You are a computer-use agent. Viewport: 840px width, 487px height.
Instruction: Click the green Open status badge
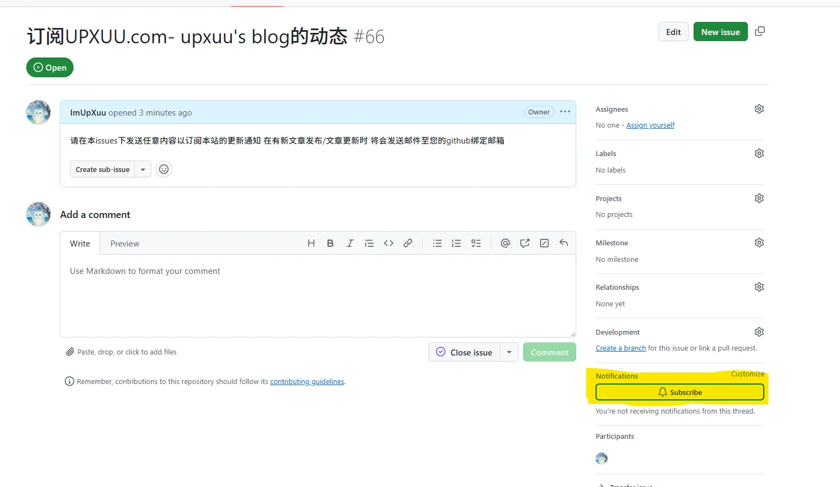point(50,67)
